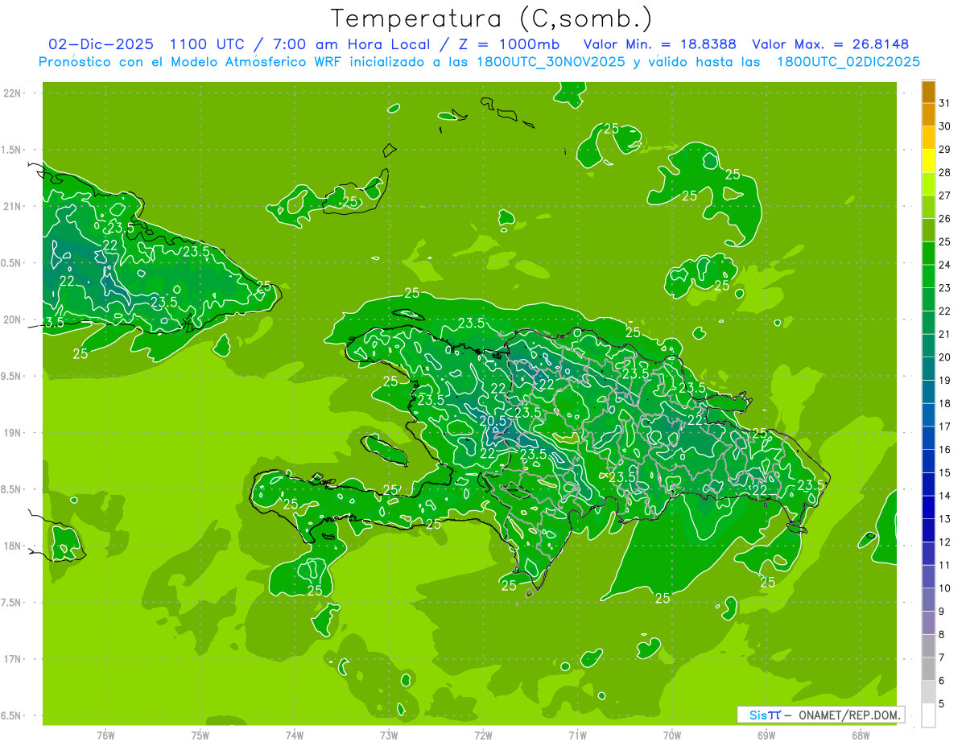This screenshot has height=746, width=966.
Task: Click the "1800UTC_30NOV2025" initialization time
Action: tap(551, 62)
